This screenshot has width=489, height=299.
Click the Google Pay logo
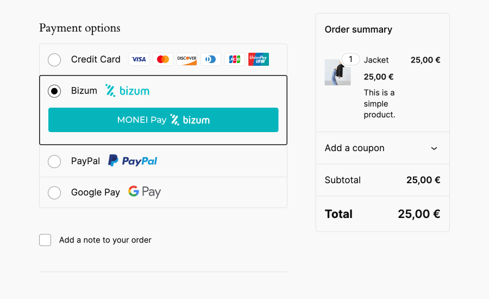tap(145, 192)
